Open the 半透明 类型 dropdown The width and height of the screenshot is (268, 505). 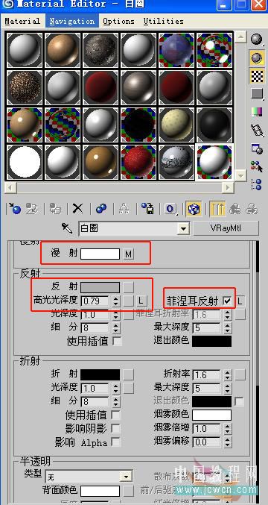tap(127, 477)
